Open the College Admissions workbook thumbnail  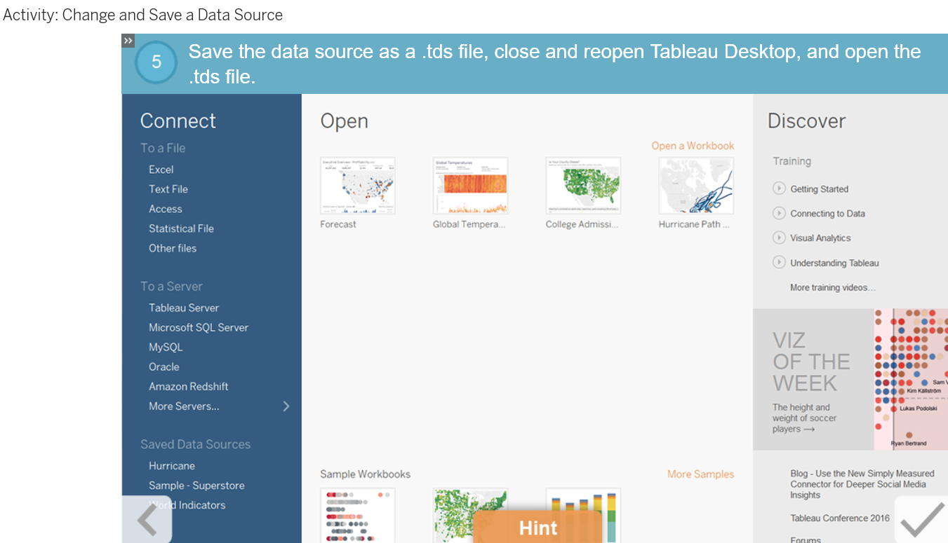click(583, 186)
